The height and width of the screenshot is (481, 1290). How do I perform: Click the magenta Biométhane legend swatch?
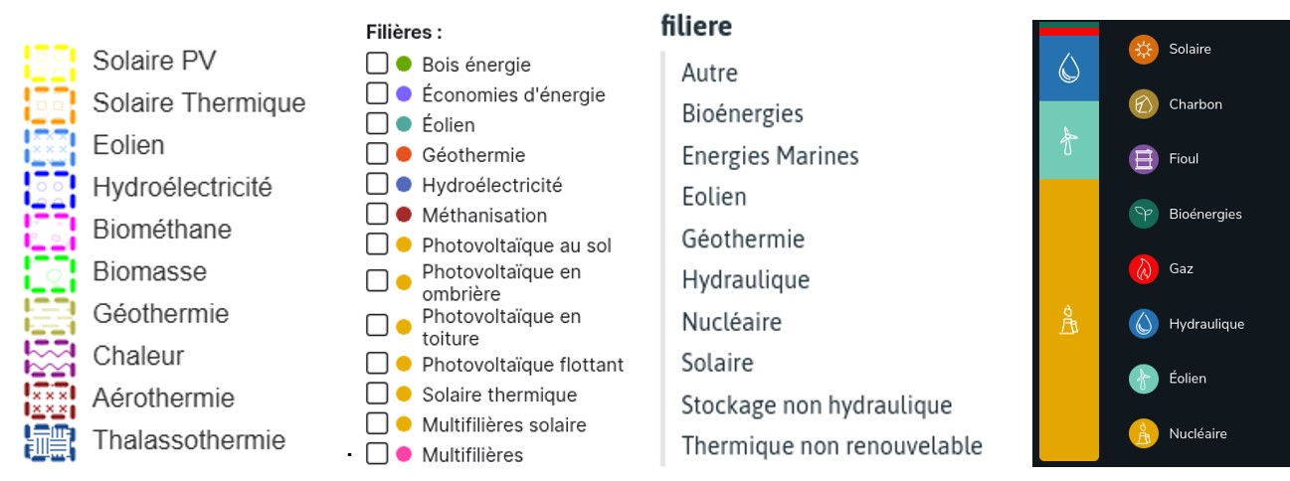50,231
